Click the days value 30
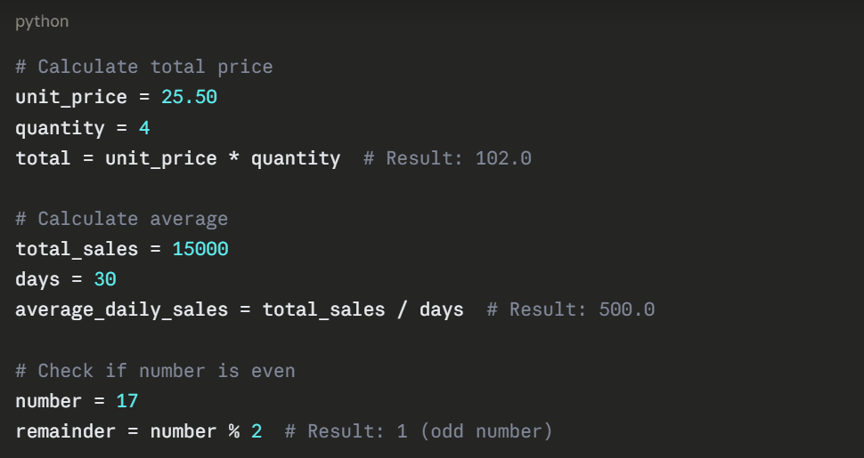The image size is (864, 458). [x=105, y=279]
